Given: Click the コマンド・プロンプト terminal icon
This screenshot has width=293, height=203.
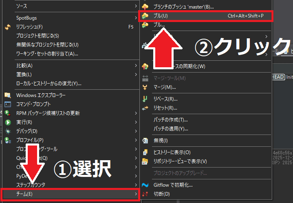Looking at the screenshot, I should (x=7, y=104).
